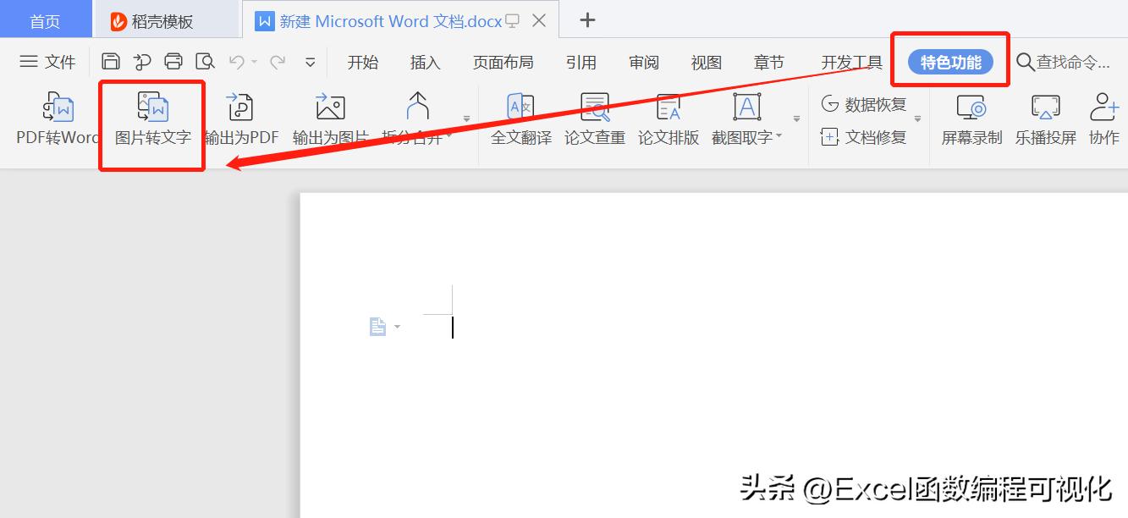
Task: Click the Save icon
Action: click(111, 61)
